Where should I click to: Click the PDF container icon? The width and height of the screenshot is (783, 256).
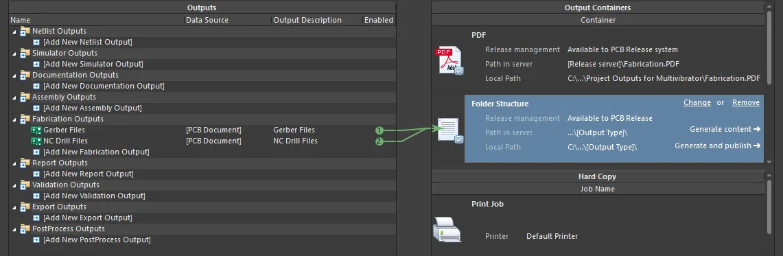coord(450,60)
